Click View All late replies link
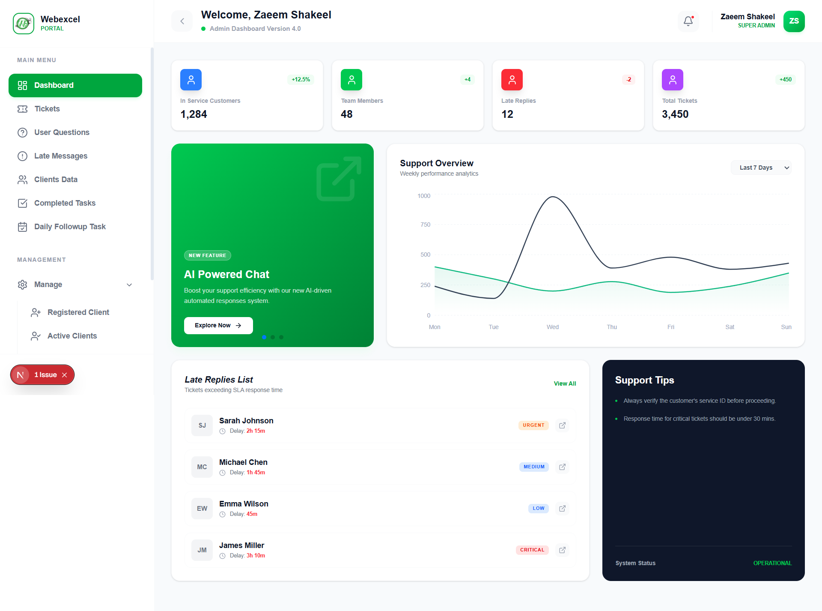This screenshot has height=611, width=822. point(565,383)
